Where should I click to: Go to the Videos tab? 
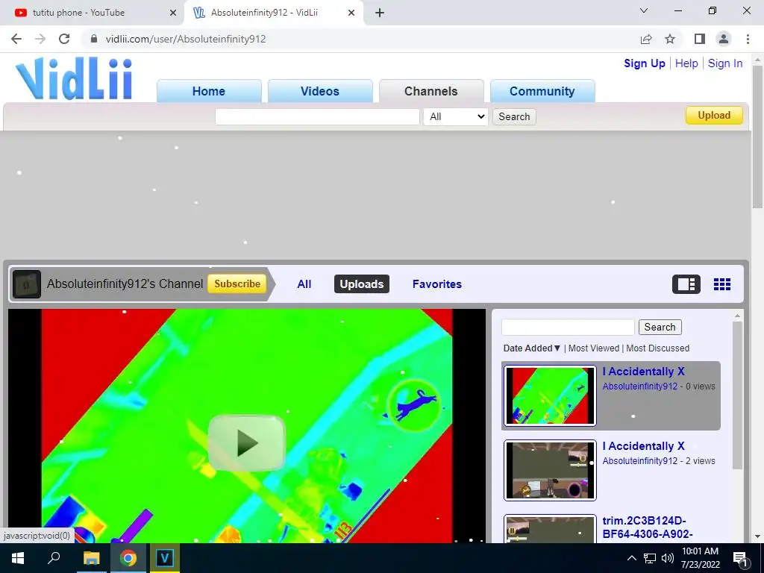tap(319, 91)
